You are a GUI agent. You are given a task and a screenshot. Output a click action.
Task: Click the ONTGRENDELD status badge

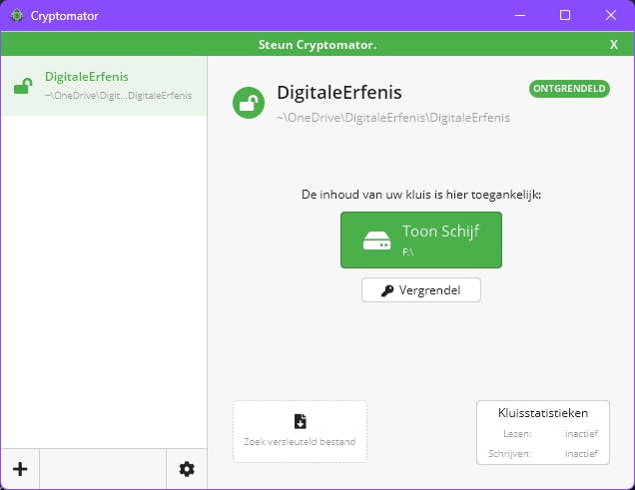pos(569,89)
